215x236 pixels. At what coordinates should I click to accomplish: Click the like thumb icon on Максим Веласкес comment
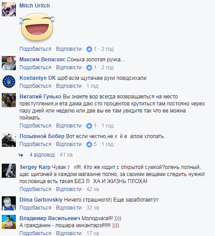click(89, 67)
